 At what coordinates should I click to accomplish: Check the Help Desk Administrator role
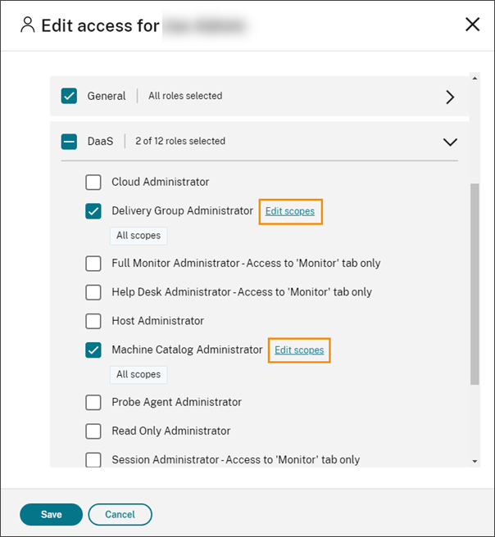pyautogui.click(x=93, y=292)
